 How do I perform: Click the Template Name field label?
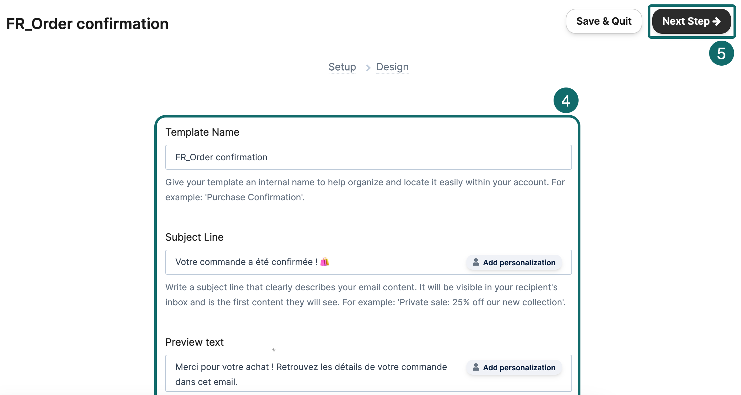pyautogui.click(x=202, y=132)
